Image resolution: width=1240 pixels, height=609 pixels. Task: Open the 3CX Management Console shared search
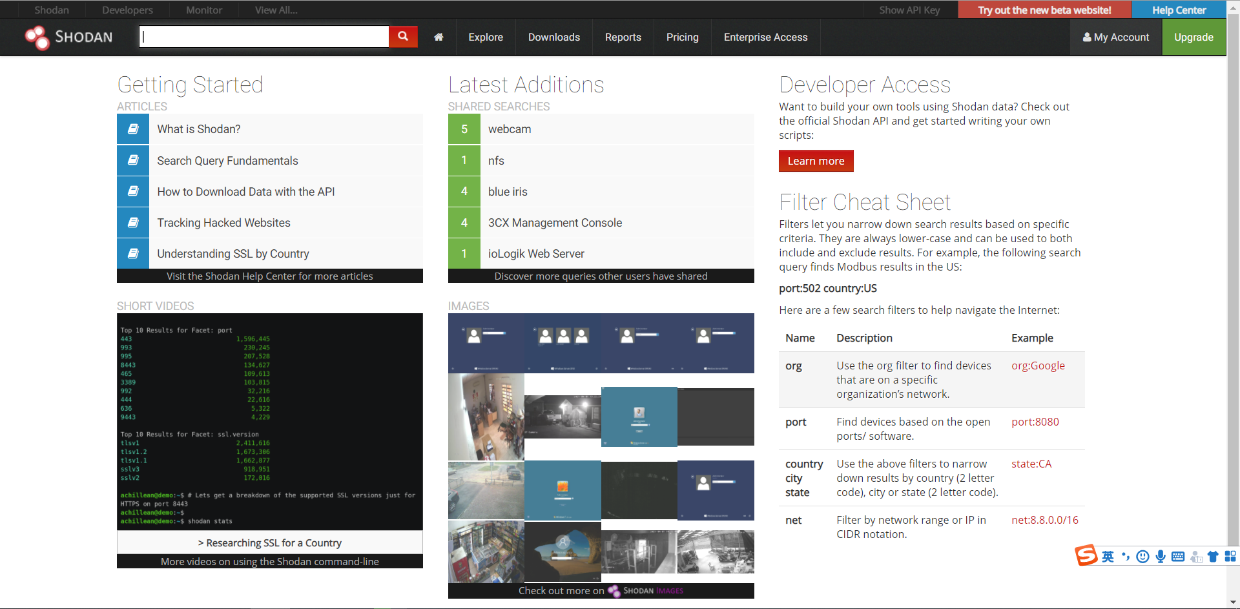pos(601,222)
